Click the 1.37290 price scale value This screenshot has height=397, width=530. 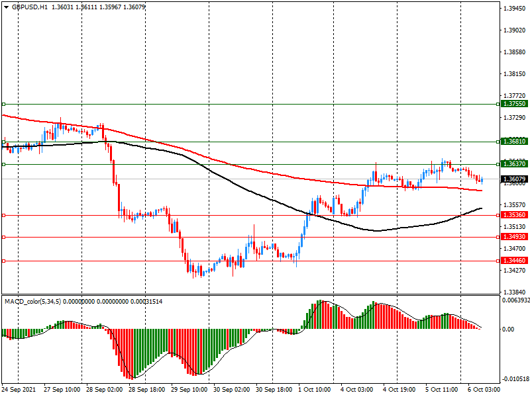(515, 118)
